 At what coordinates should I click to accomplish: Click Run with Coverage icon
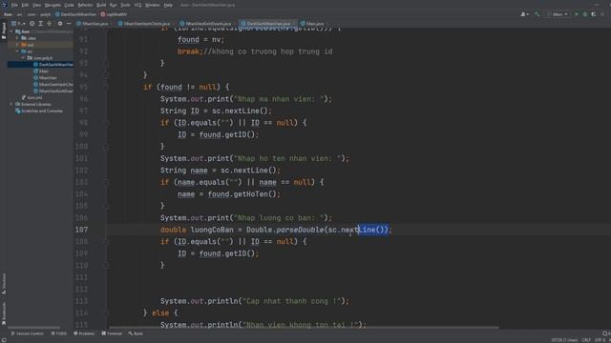[594, 14]
